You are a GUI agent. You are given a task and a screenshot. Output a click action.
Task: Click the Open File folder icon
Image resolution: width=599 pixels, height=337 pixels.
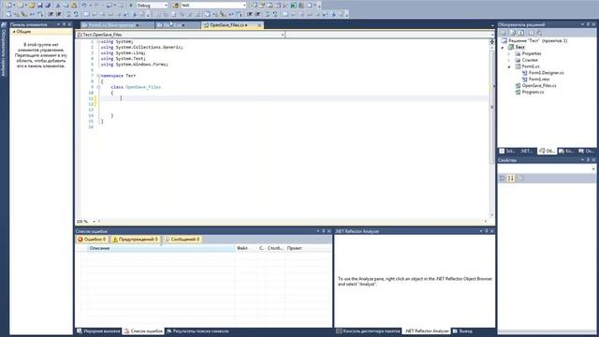pos(32,6)
